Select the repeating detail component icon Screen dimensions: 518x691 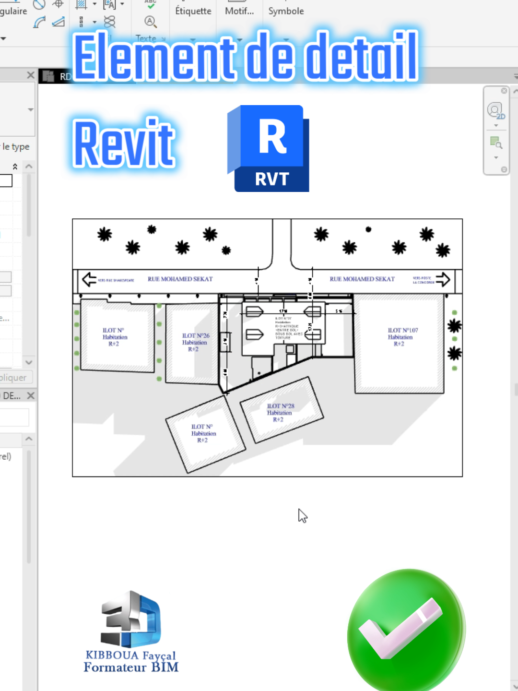pyautogui.click(x=81, y=22)
